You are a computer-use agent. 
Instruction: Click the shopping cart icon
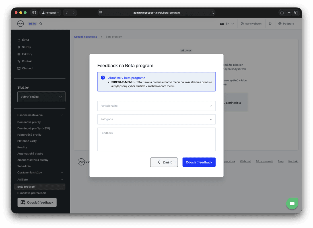270,24
